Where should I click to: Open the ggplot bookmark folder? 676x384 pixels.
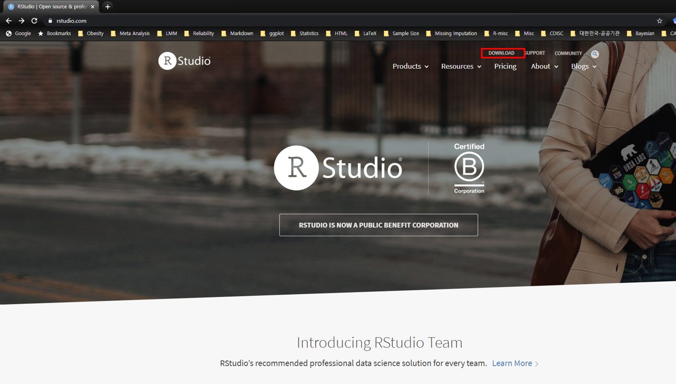(272, 33)
